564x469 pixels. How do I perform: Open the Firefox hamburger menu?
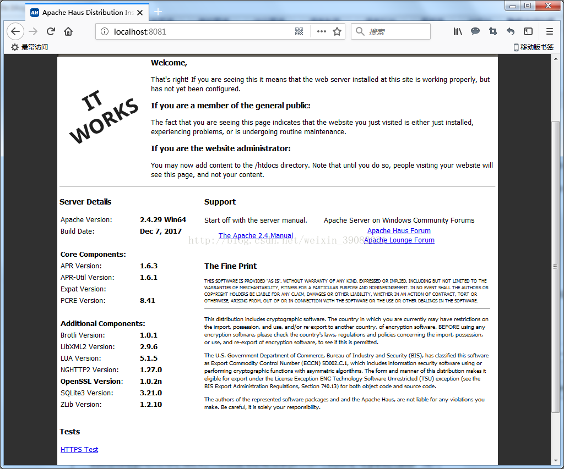550,31
